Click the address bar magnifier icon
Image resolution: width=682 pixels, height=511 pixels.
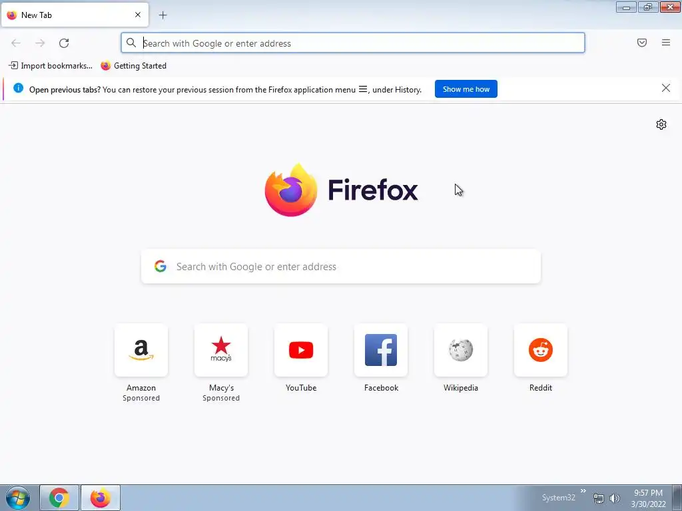(131, 43)
